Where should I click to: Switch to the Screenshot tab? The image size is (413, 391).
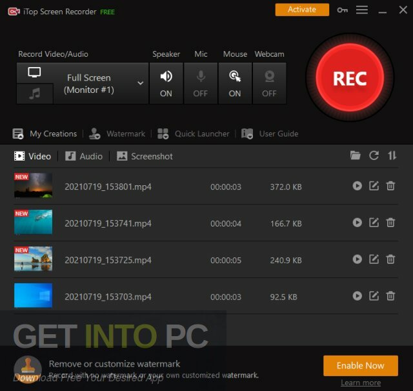(x=145, y=156)
